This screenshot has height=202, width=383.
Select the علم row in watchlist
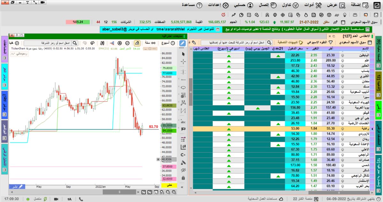[282, 60]
